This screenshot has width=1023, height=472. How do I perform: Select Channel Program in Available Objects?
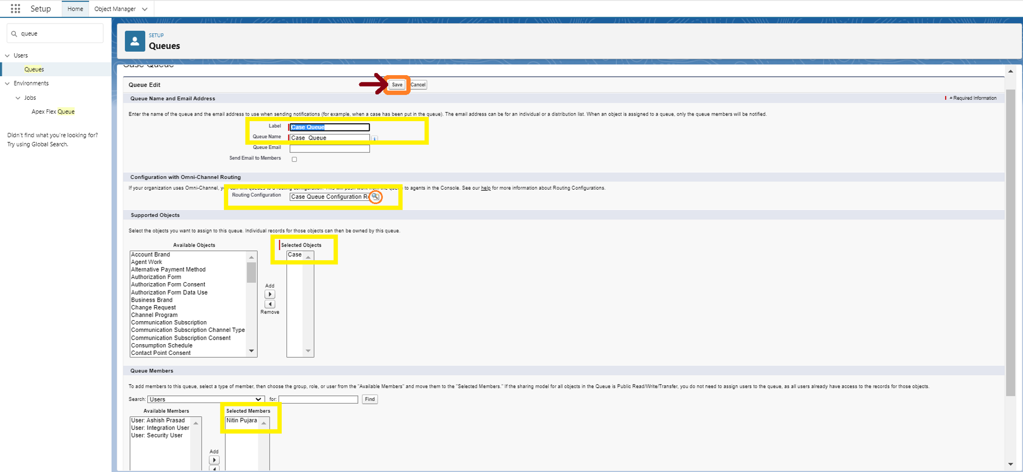(x=154, y=315)
